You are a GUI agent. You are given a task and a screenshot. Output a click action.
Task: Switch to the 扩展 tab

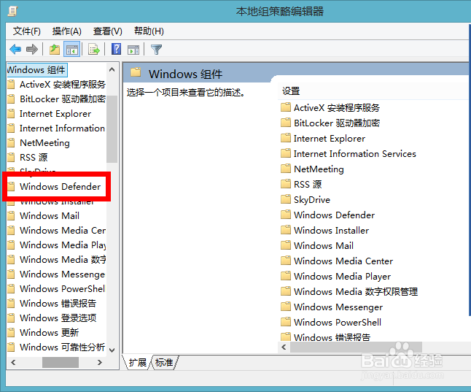tap(138, 363)
